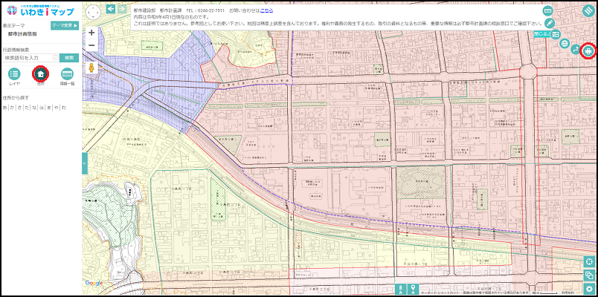598x297 pixels.
Task: Click the print map icon
Action: pyautogui.click(x=588, y=50)
